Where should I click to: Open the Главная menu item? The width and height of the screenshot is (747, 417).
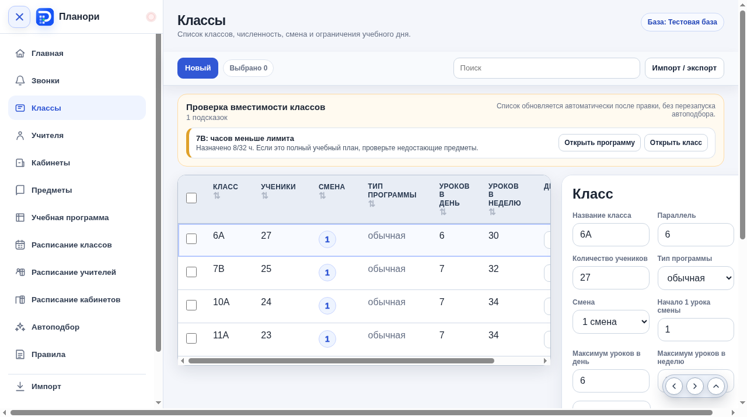[x=77, y=54]
